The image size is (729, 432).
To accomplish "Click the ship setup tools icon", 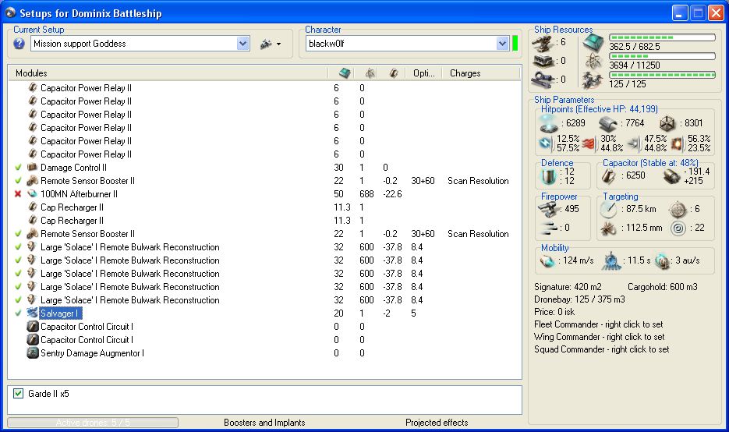I will click(x=266, y=44).
